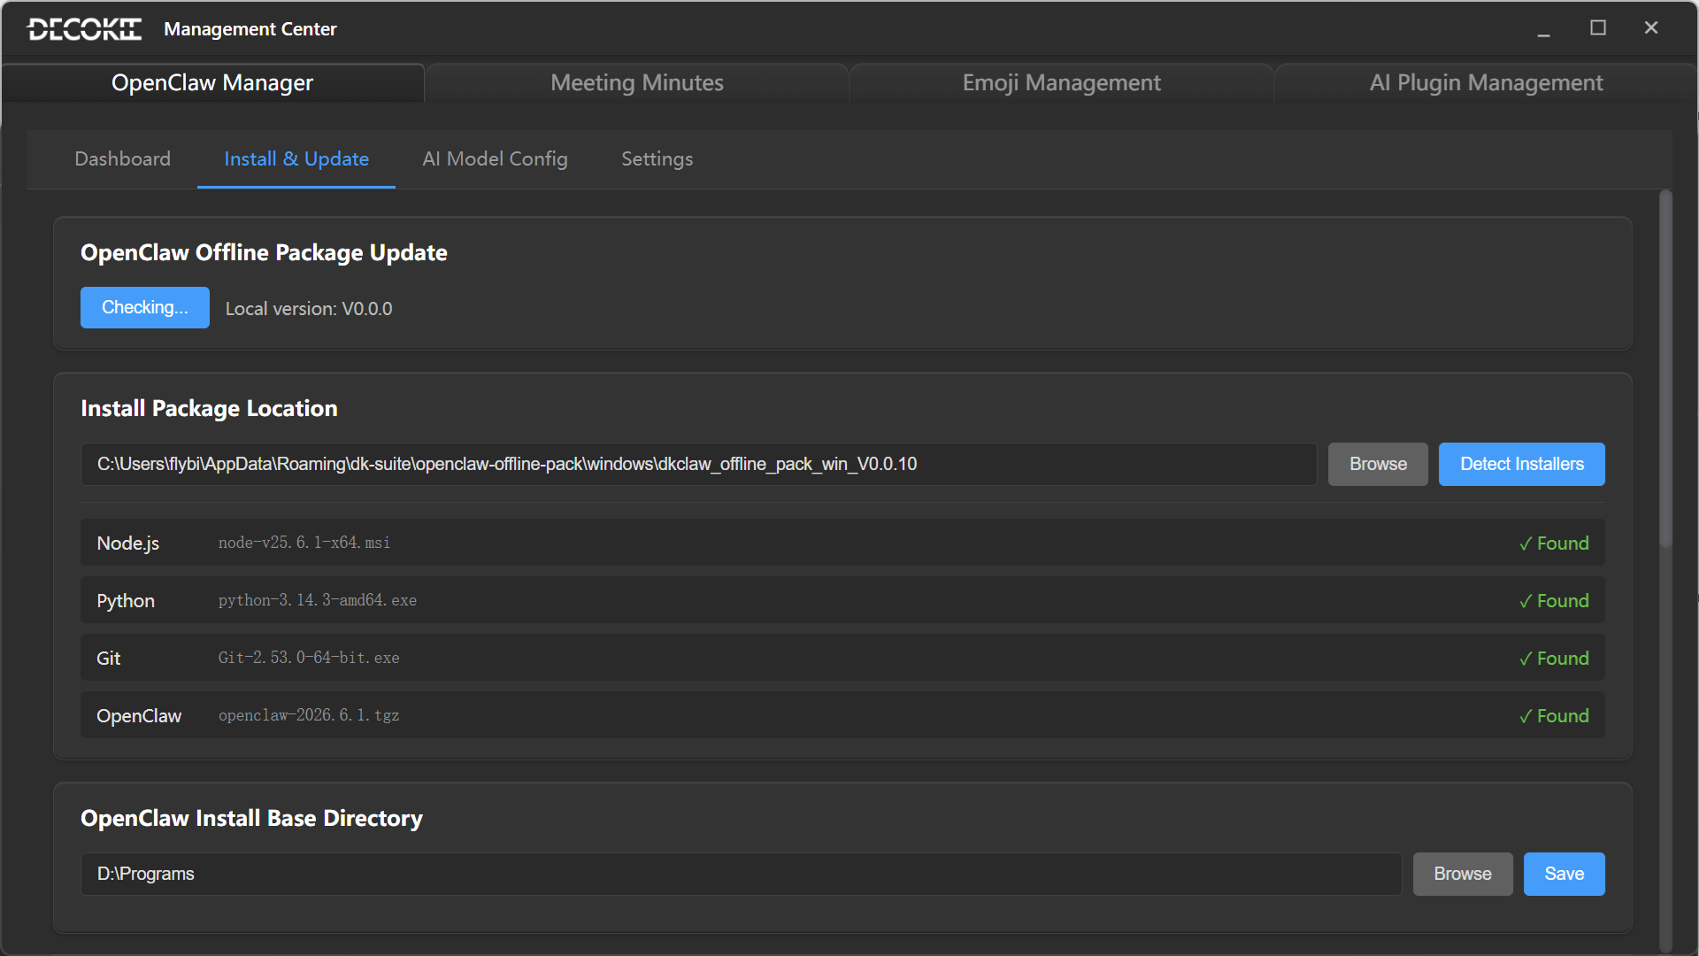Click the OpenClaw label in the installer list

pos(139,716)
